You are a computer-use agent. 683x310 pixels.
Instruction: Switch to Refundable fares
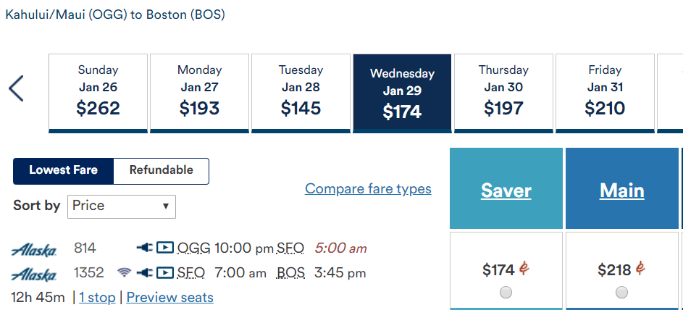coord(162,170)
